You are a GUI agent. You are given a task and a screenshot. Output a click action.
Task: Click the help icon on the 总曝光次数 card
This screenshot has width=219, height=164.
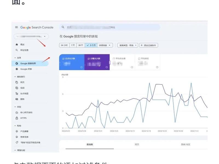click(x=107, y=67)
